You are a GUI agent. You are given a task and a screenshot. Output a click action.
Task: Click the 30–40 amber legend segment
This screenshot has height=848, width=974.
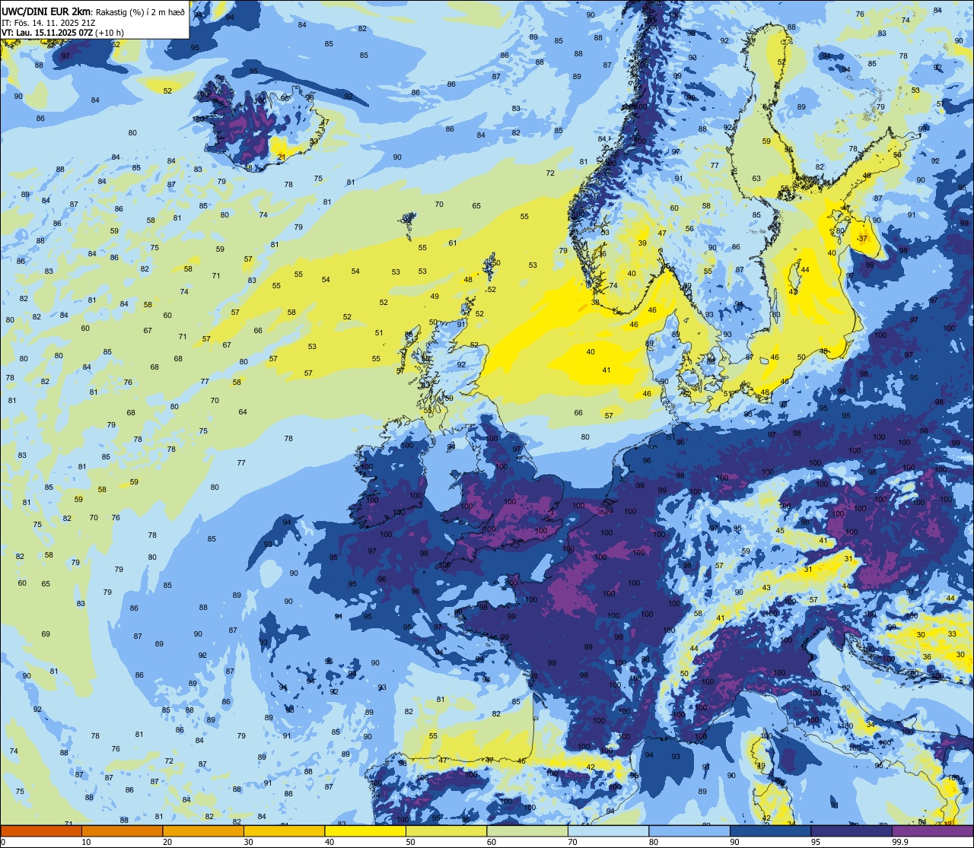pos(284,831)
